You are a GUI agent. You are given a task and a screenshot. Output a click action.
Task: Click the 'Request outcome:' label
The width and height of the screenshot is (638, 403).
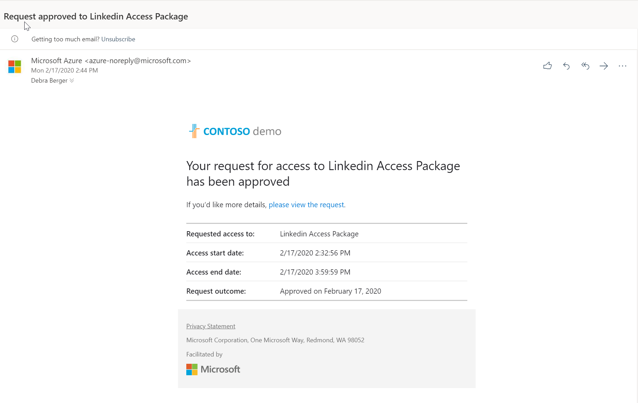click(x=216, y=291)
